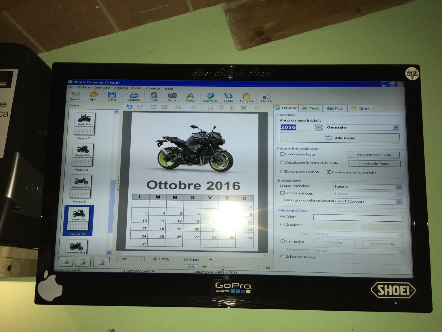Switch to the Clipart tab
442x332 pixels.
tap(360, 108)
